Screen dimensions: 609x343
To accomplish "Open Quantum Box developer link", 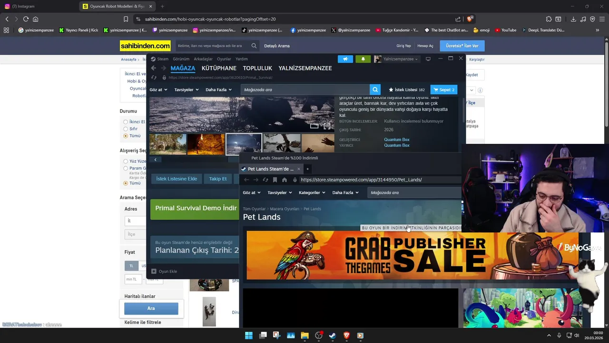I will click(x=397, y=140).
